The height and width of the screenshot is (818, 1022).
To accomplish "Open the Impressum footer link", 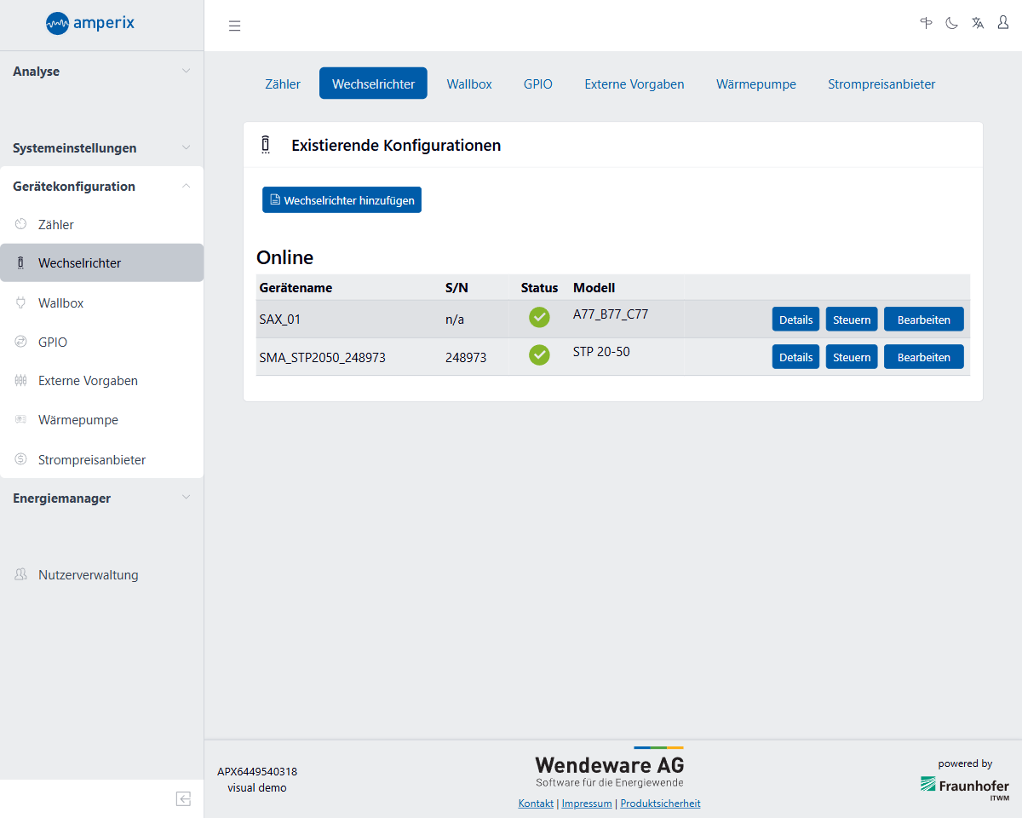I will [x=587, y=804].
